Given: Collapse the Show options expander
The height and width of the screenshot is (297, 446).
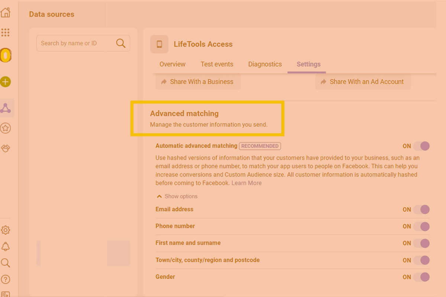Looking at the screenshot, I should [x=177, y=196].
